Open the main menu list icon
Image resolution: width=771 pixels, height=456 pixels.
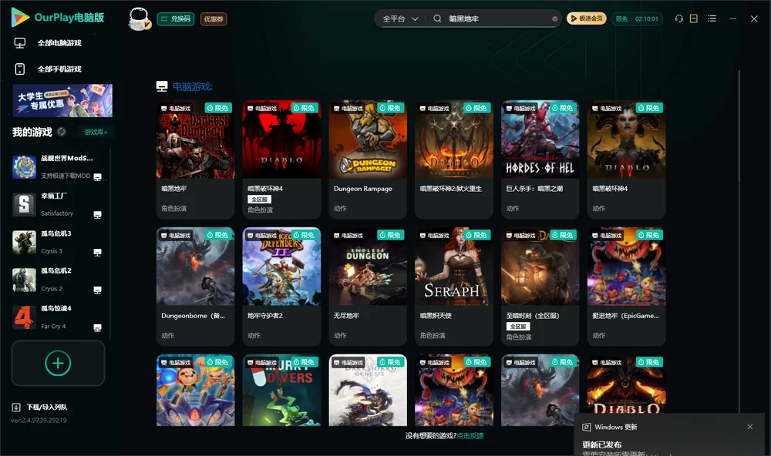[712, 18]
